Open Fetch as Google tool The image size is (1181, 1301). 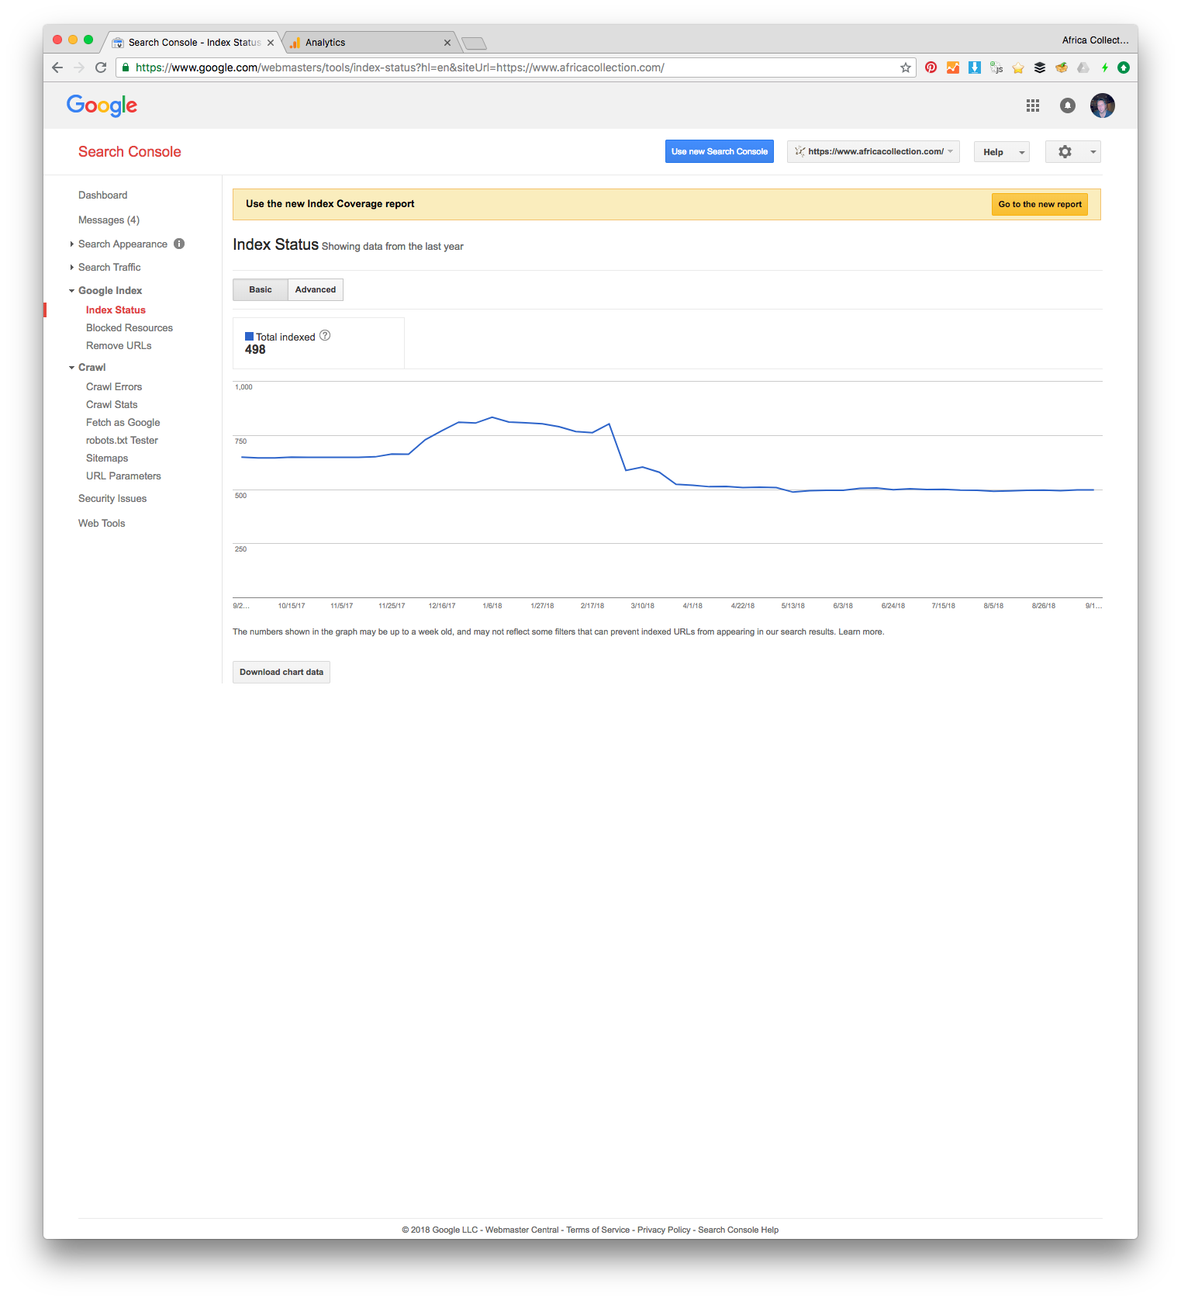[123, 422]
